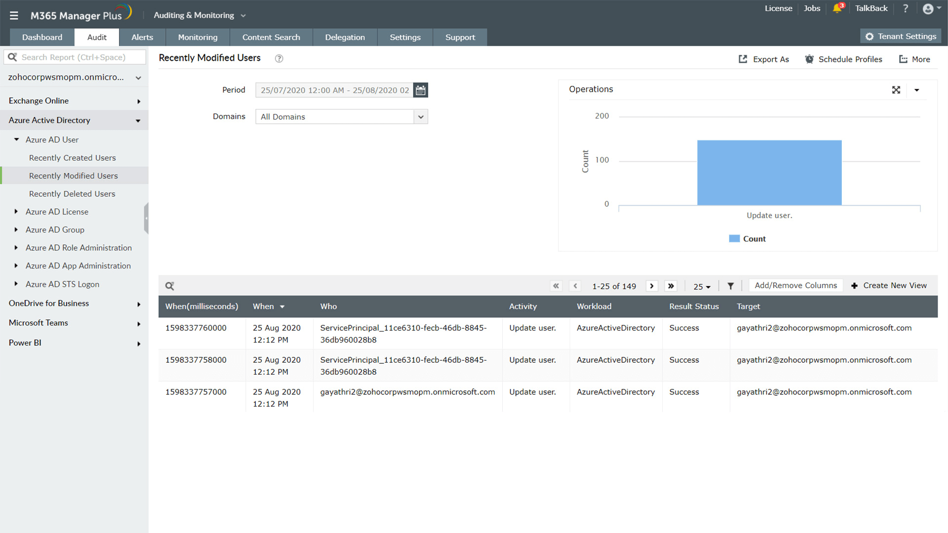This screenshot has height=533, width=948.
Task: Maximize the Operations chart
Action: (x=896, y=90)
